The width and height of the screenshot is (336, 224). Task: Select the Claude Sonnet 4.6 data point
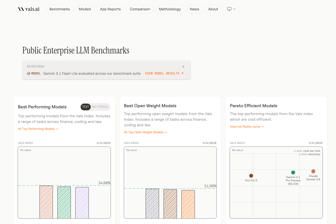pos(313,171)
